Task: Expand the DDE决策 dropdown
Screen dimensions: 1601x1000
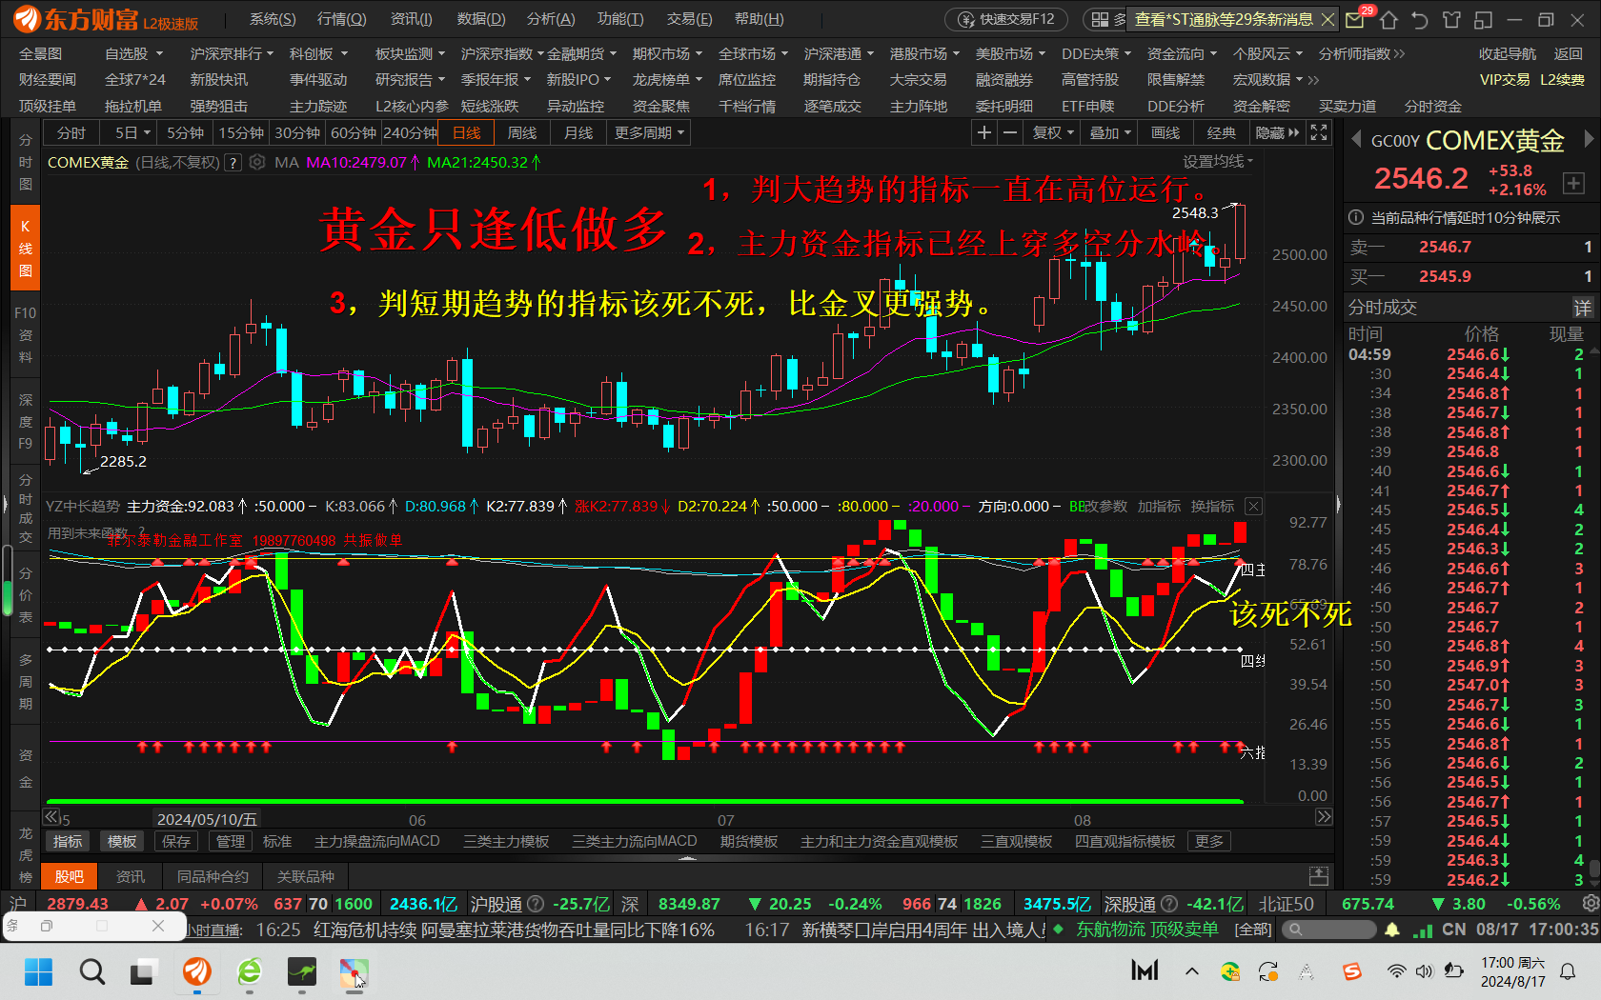Action: 1096,54
